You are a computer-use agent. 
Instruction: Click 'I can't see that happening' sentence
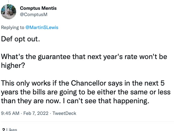106,101
